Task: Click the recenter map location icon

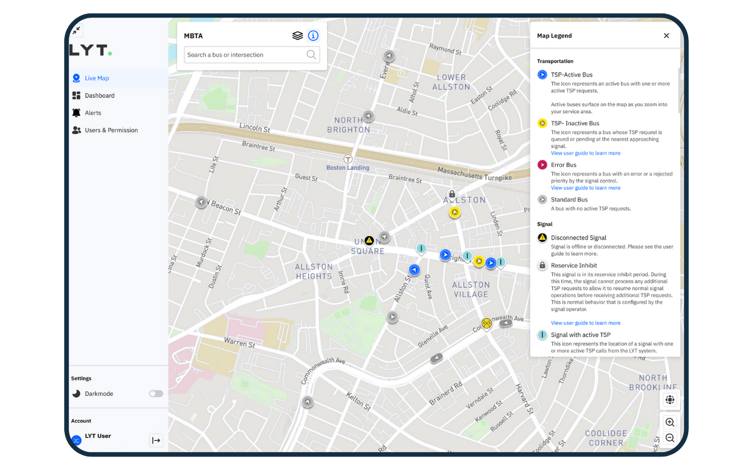Action: pyautogui.click(x=670, y=400)
